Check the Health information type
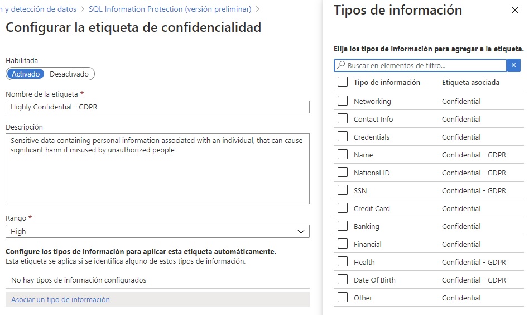This screenshot has height=315, width=529. pyautogui.click(x=343, y=261)
